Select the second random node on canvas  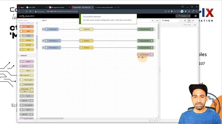86,48
